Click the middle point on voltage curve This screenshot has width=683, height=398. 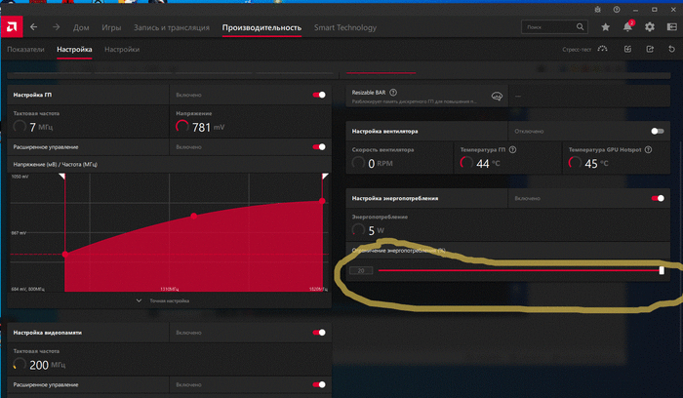click(193, 215)
